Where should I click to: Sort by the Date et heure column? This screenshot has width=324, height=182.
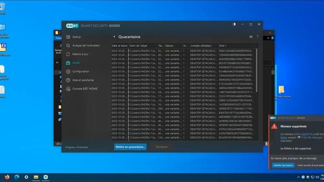(x=119, y=46)
